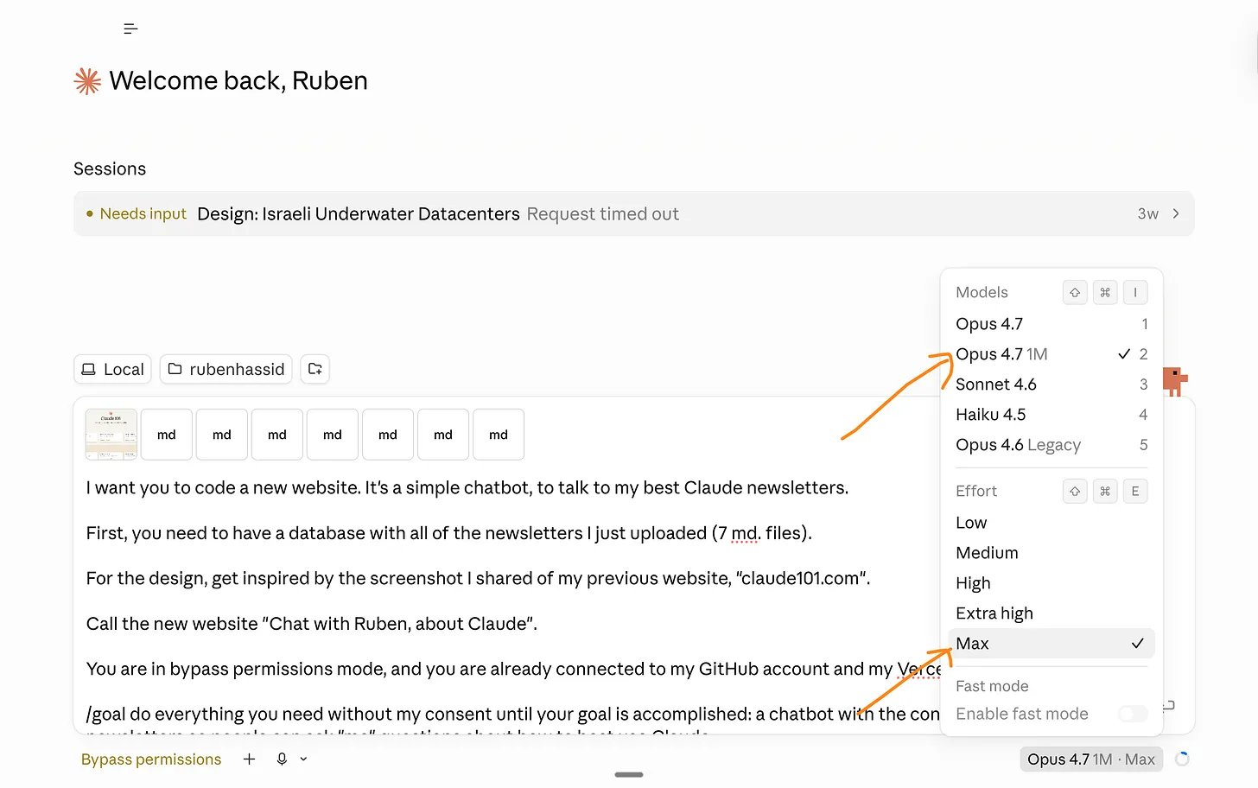The height and width of the screenshot is (788, 1258).
Task: Select Opus 4.6 Legacy model
Action: [x=1051, y=445]
